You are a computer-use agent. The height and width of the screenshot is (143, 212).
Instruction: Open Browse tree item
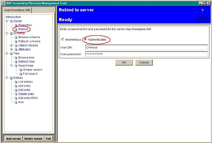(x=26, y=57)
